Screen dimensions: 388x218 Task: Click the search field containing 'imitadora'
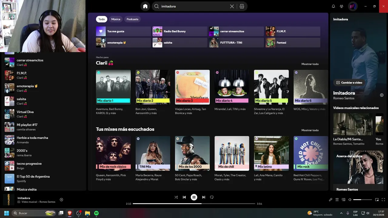194,6
